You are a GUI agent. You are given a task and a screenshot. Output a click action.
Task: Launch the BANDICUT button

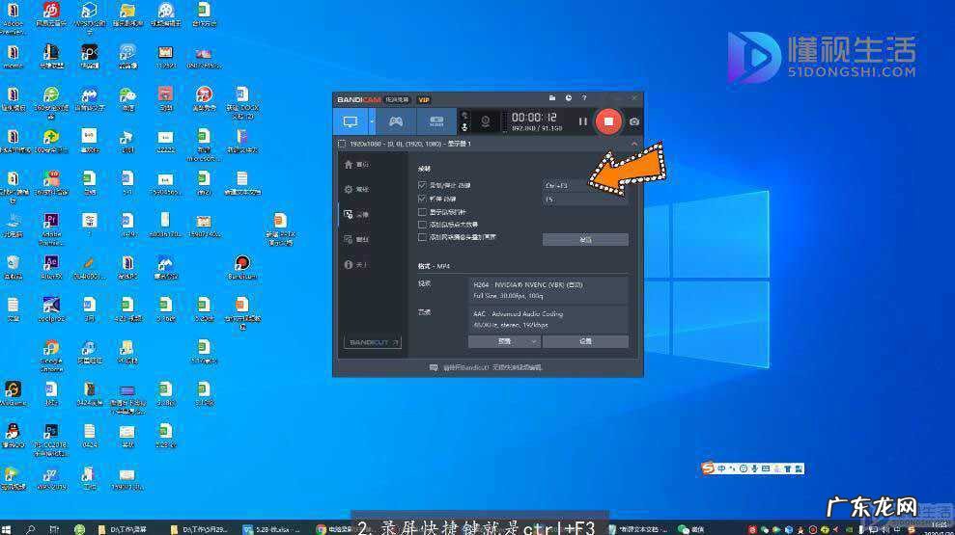pyautogui.click(x=372, y=342)
